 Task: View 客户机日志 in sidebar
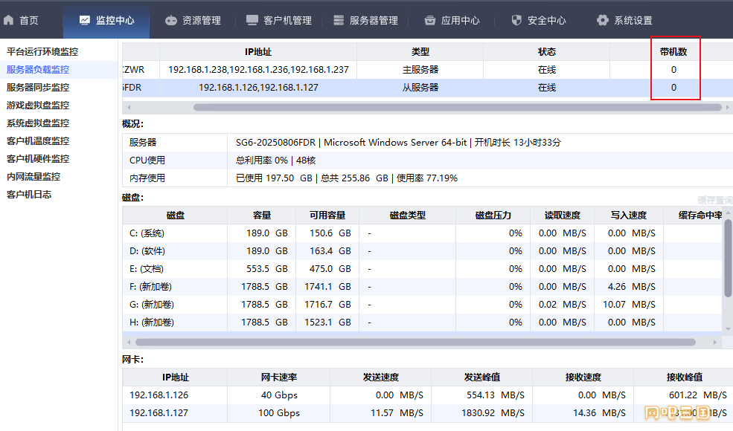coord(29,195)
